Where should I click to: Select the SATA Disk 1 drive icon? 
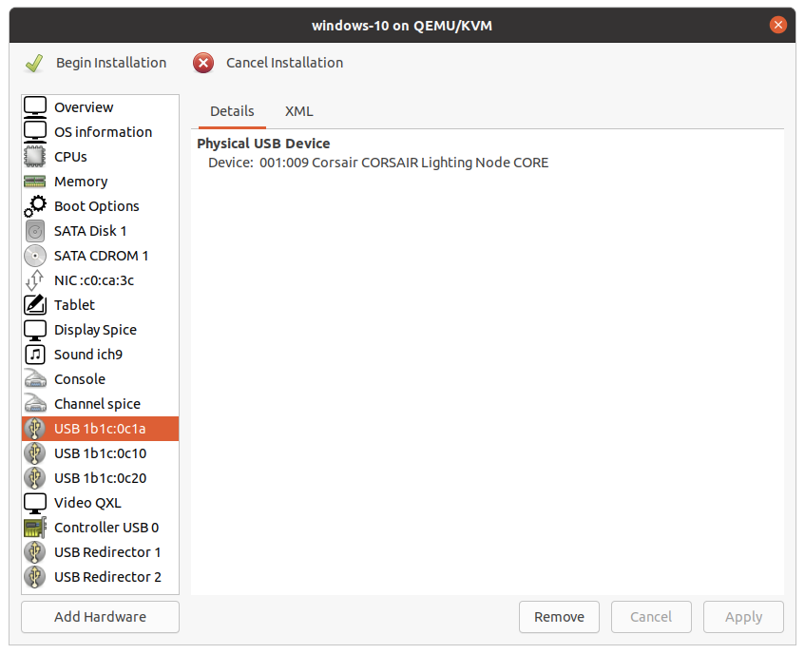pyautogui.click(x=35, y=231)
